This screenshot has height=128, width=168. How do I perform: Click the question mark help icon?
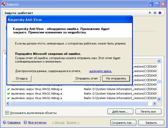tap(4, 122)
